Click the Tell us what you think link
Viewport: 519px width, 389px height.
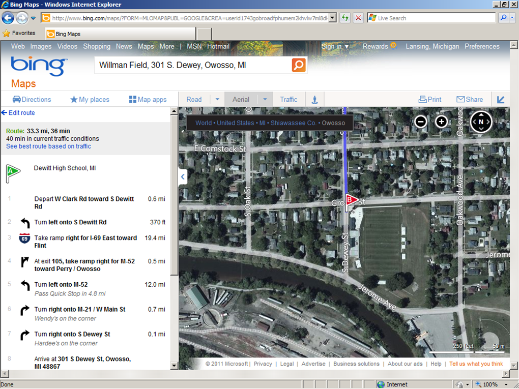[x=476, y=364]
